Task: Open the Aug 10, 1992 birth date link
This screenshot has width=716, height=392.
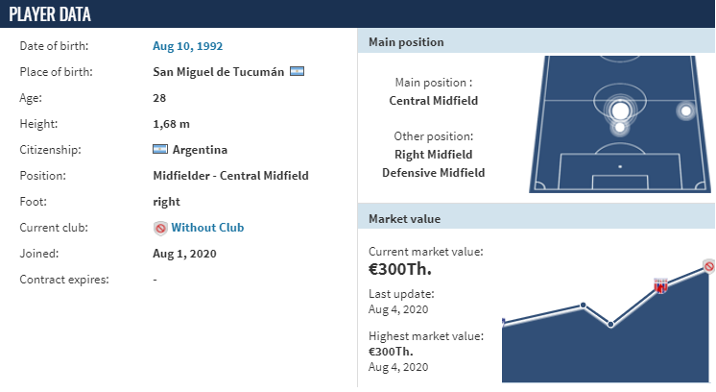Action: [188, 46]
